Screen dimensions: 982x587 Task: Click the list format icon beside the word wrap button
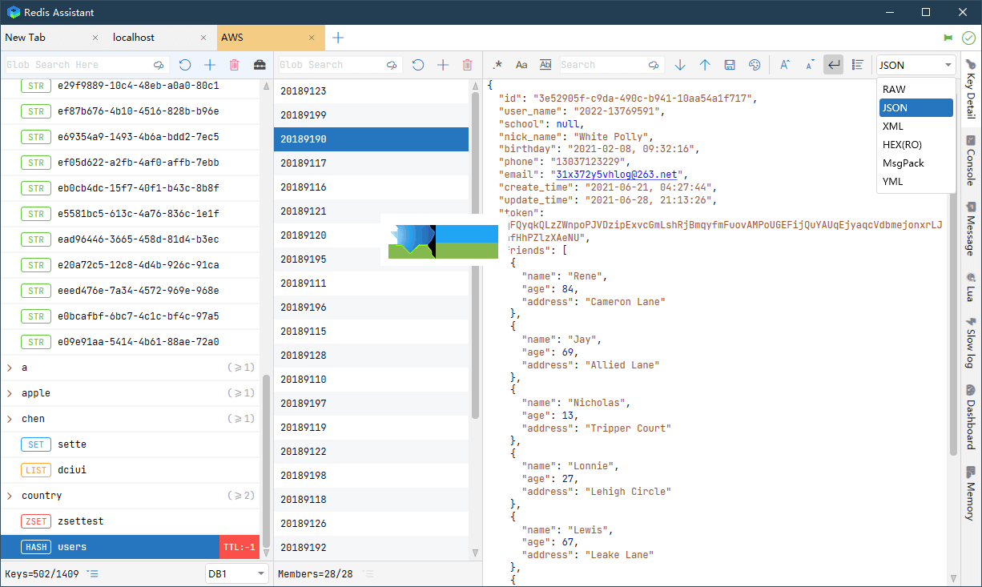[858, 65]
